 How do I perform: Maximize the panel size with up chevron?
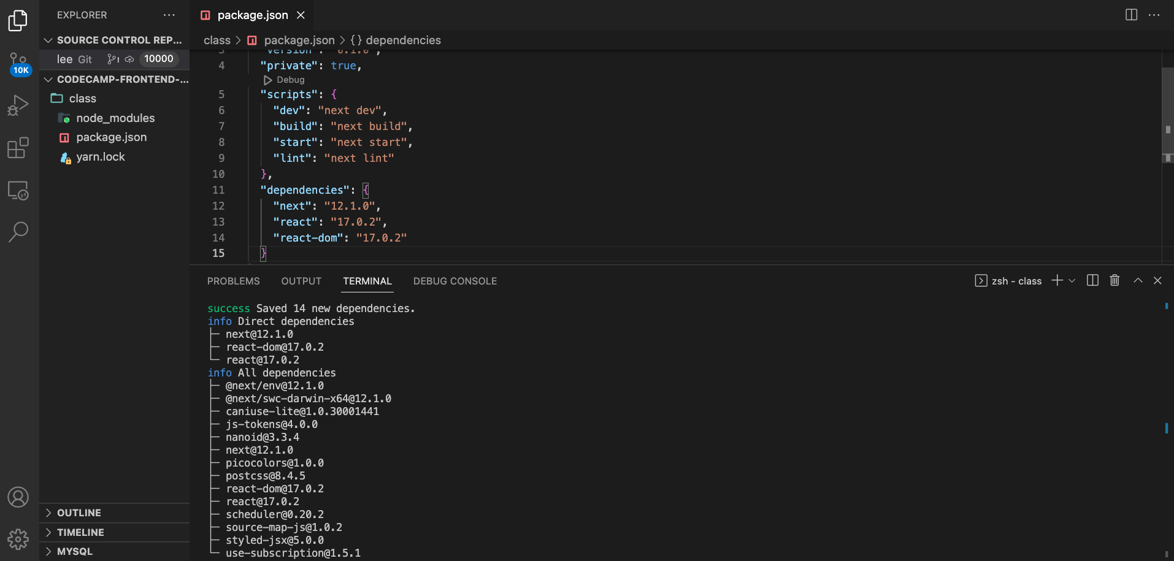pos(1138,280)
